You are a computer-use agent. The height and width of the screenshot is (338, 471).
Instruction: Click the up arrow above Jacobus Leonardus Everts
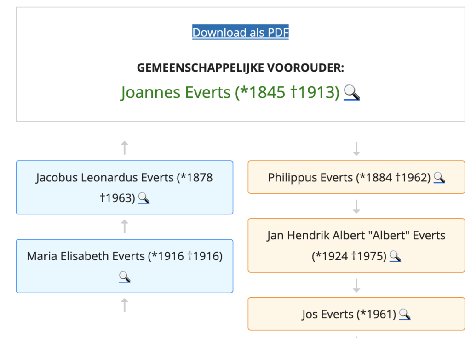pyautogui.click(x=124, y=148)
